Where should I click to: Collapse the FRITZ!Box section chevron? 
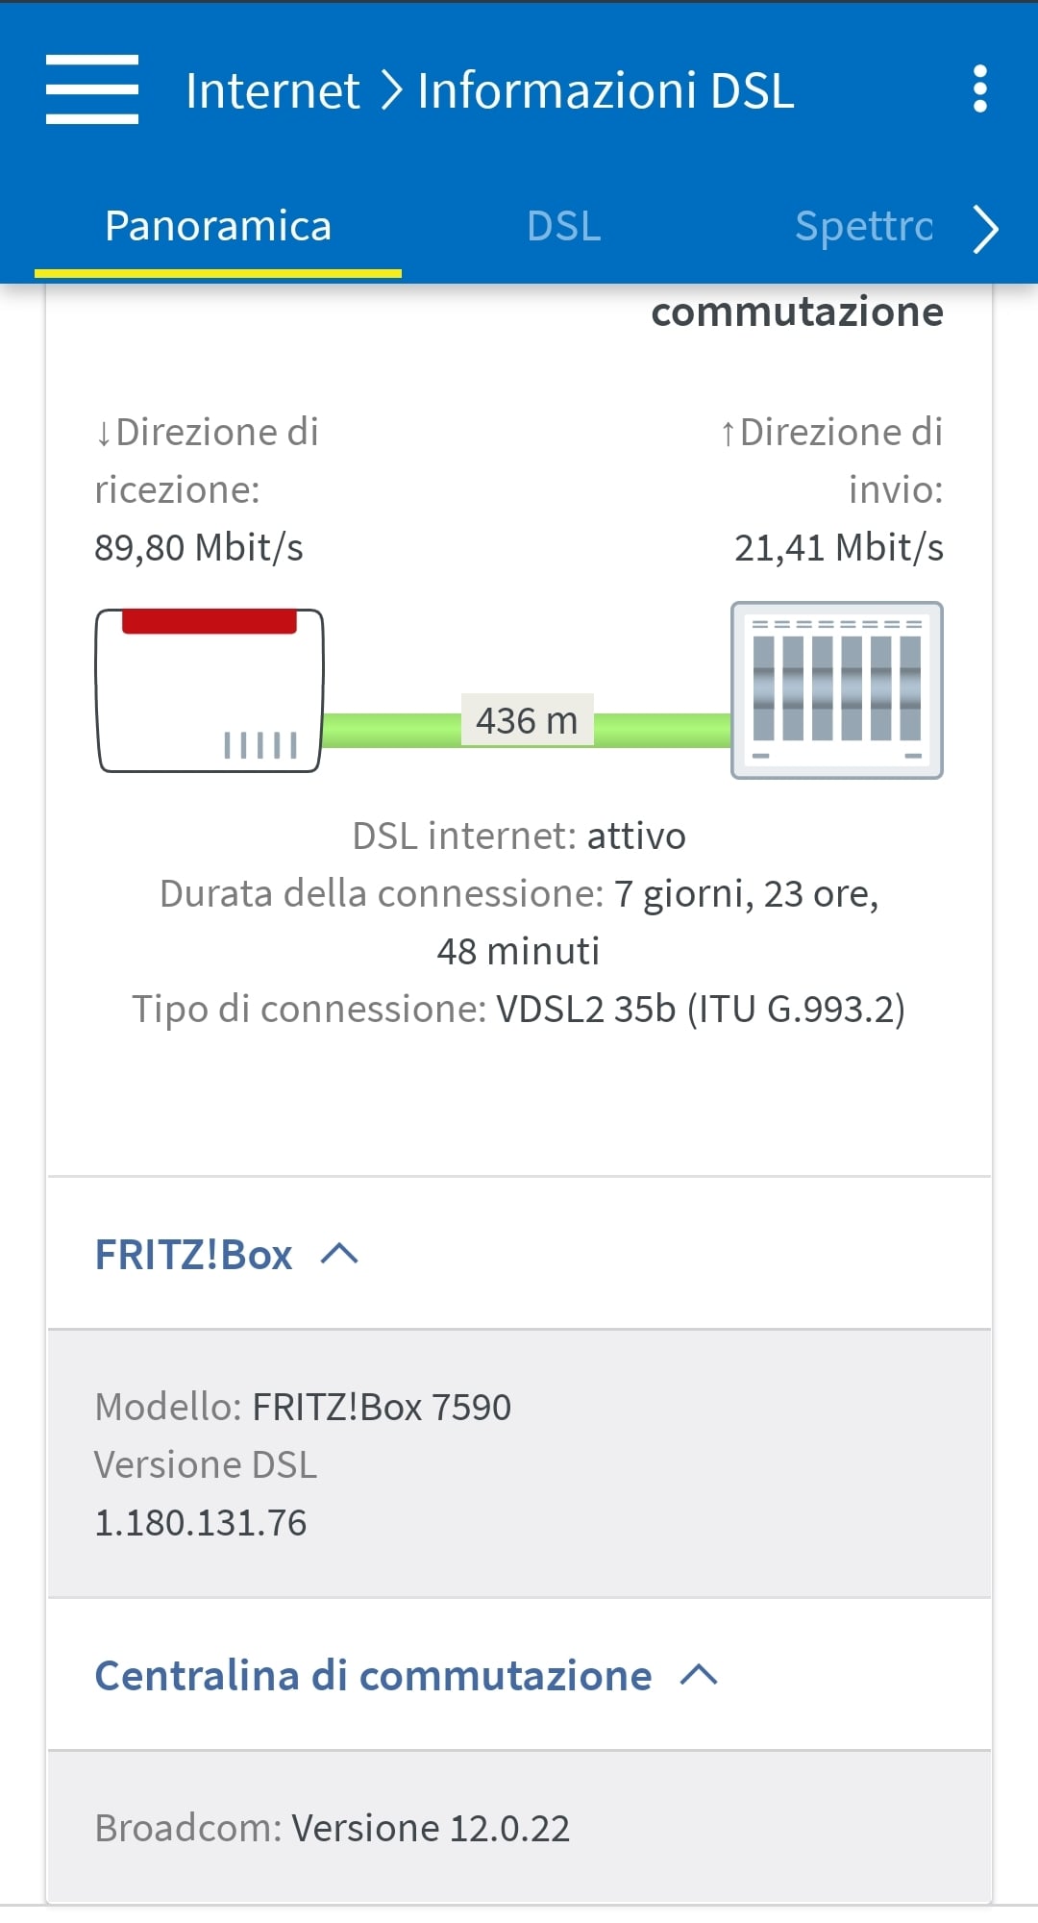[339, 1254]
